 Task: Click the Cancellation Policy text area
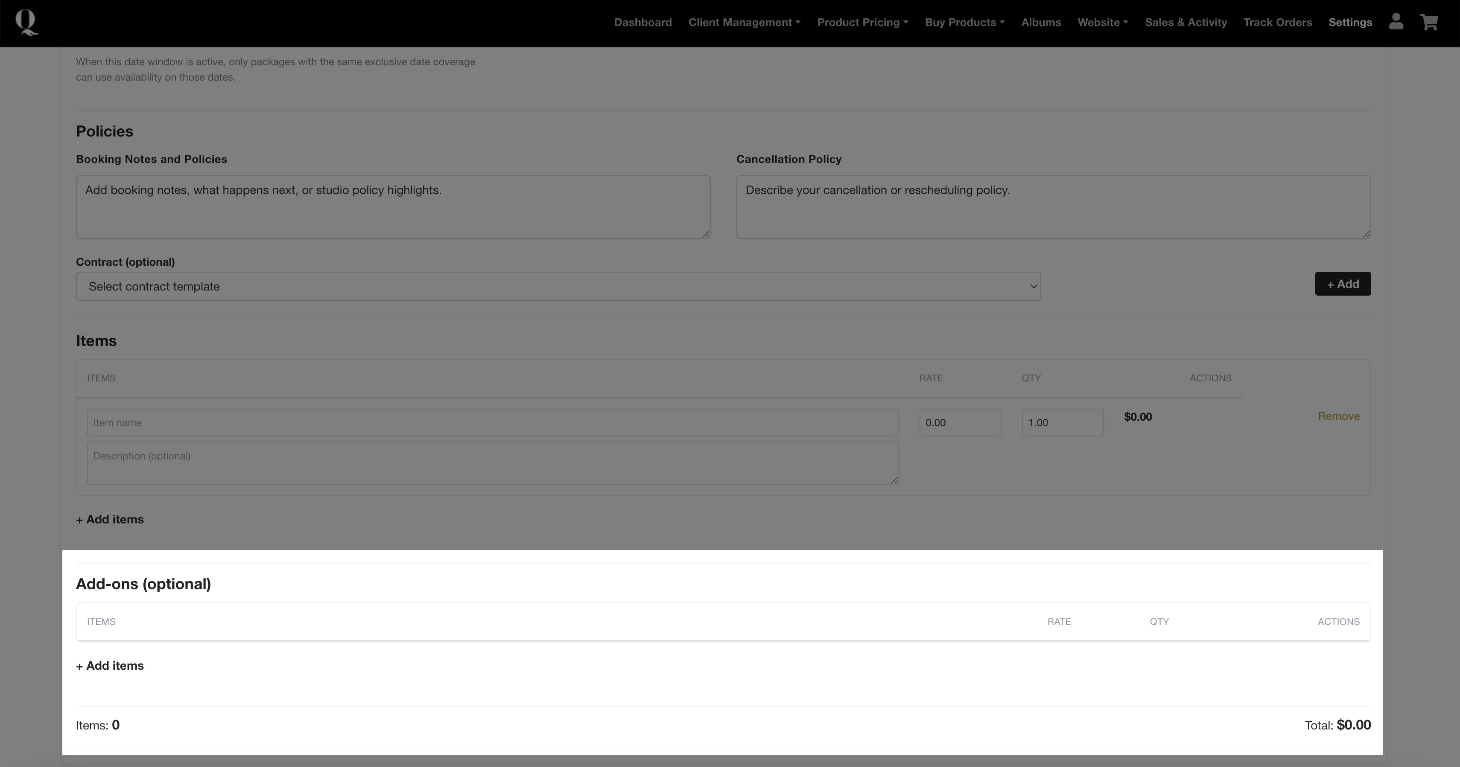[1053, 207]
